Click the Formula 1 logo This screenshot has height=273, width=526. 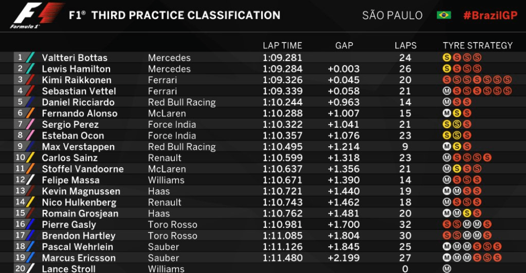click(x=37, y=15)
